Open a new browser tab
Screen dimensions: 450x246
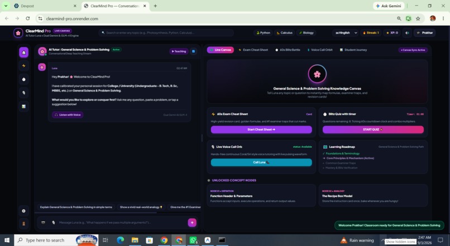[155, 6]
